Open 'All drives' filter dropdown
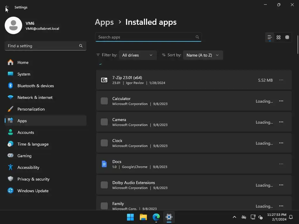The height and width of the screenshot is (224, 299). [x=138, y=55]
